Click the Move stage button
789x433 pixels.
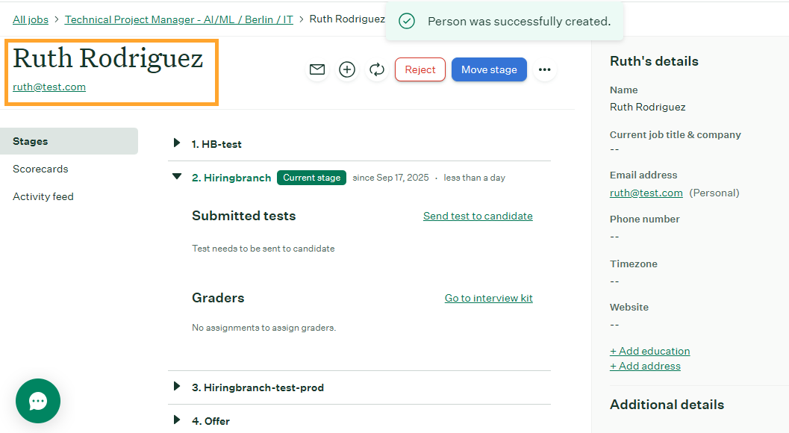tap(489, 69)
